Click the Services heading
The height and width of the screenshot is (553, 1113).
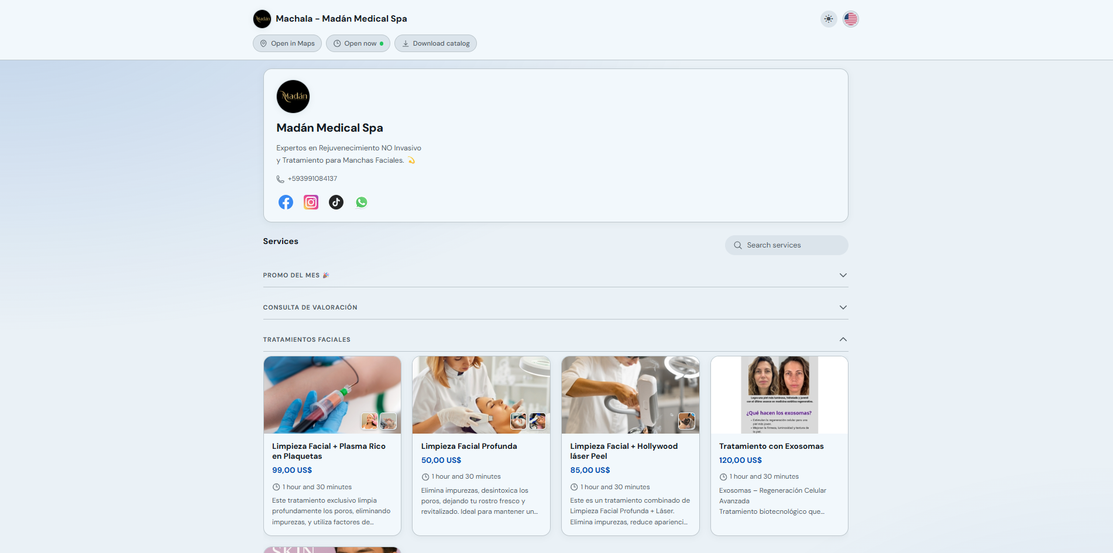pos(280,241)
